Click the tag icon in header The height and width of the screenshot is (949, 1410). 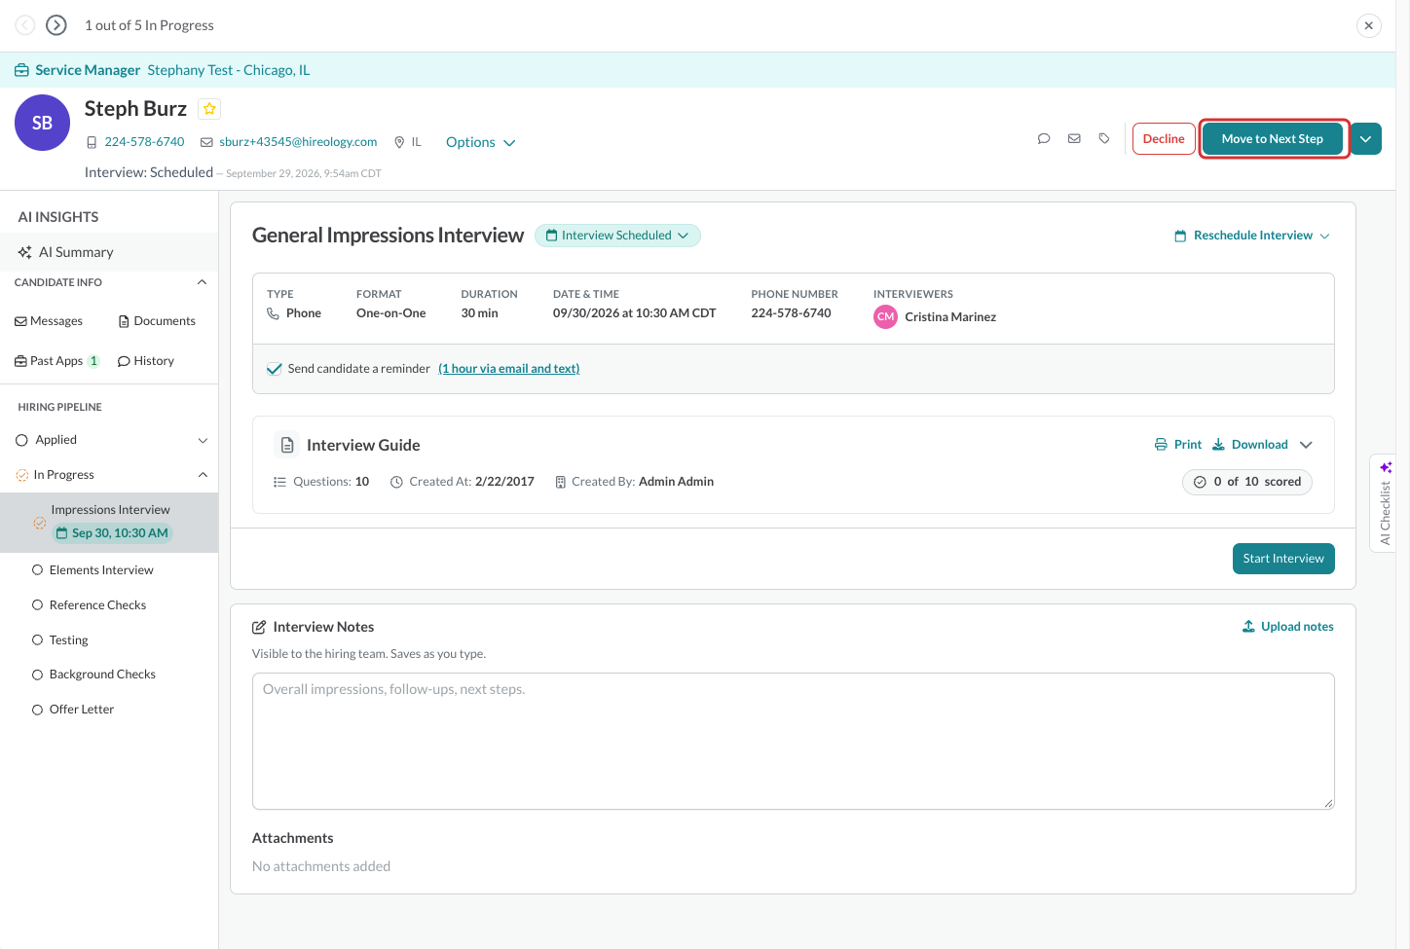pyautogui.click(x=1104, y=139)
